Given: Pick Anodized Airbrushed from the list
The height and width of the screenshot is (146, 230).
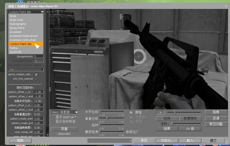Looking at the screenshot, I should tap(26, 40).
